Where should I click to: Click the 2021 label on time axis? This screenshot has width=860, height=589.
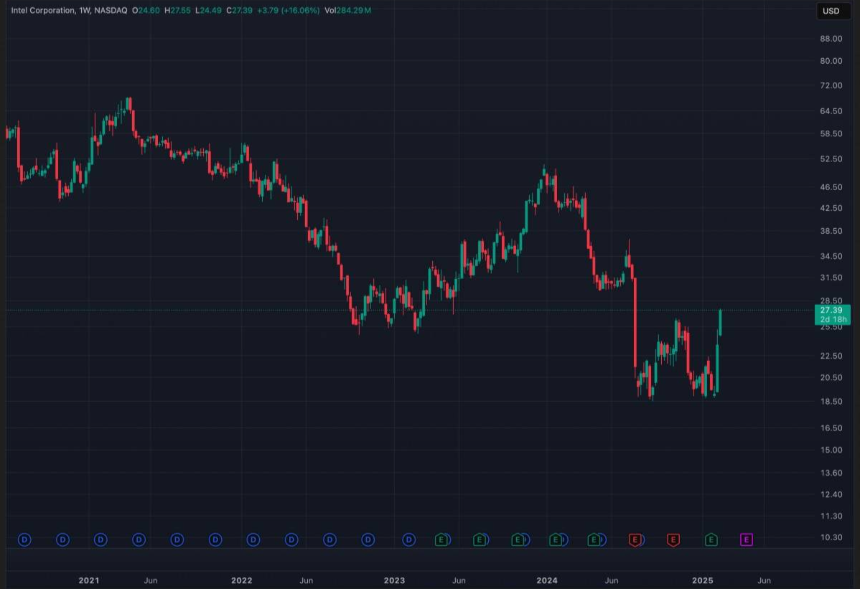click(x=89, y=580)
